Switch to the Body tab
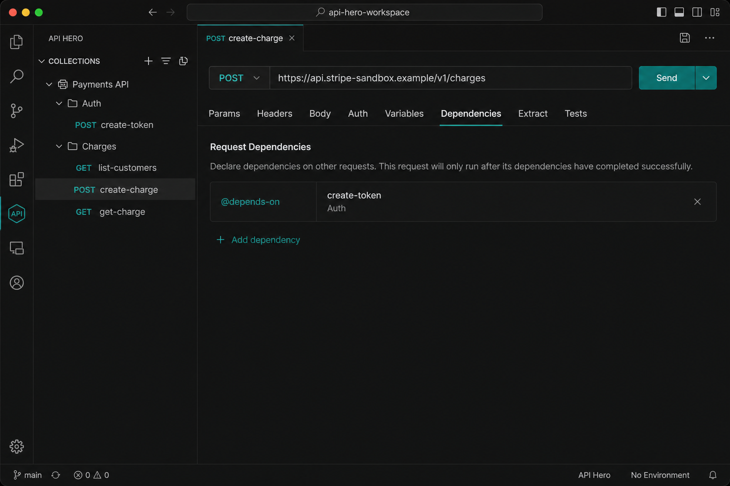This screenshot has height=486, width=730. (x=320, y=113)
